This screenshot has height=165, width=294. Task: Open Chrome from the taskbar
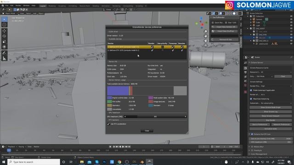(x=119, y=162)
